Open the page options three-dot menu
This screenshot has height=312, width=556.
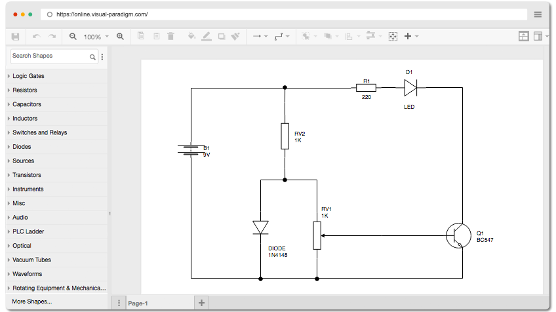pyautogui.click(x=119, y=303)
